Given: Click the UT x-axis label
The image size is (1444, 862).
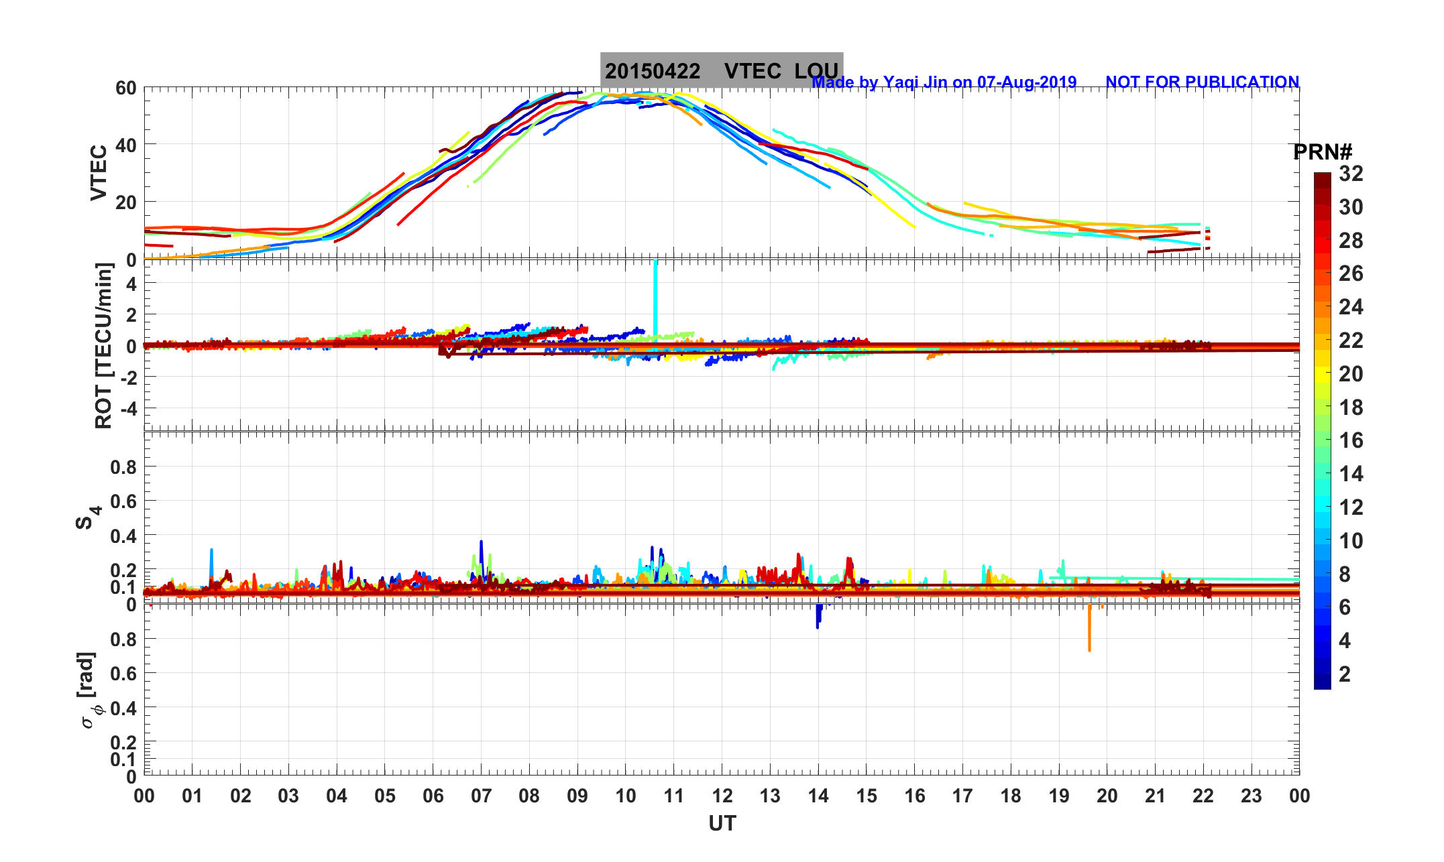Looking at the screenshot, I should point(722,824).
